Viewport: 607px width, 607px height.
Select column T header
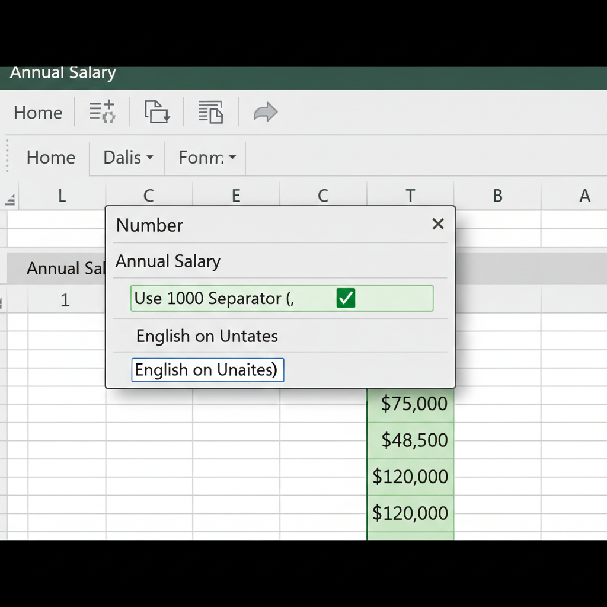tap(410, 196)
